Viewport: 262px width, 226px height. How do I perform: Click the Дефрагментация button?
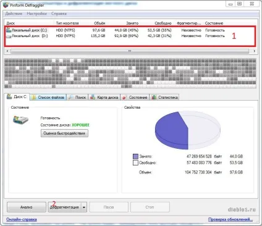(x=64, y=207)
